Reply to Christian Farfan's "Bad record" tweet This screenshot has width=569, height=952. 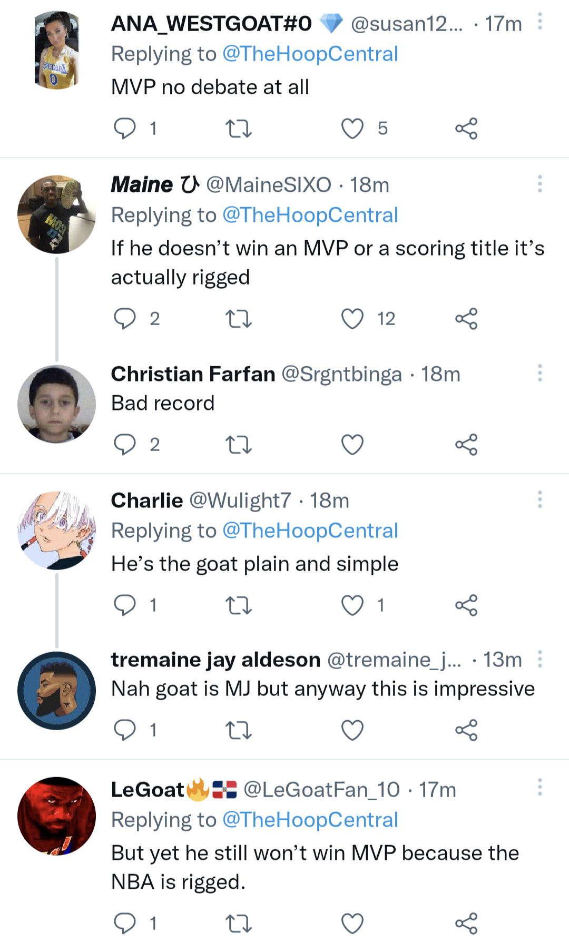(x=125, y=445)
